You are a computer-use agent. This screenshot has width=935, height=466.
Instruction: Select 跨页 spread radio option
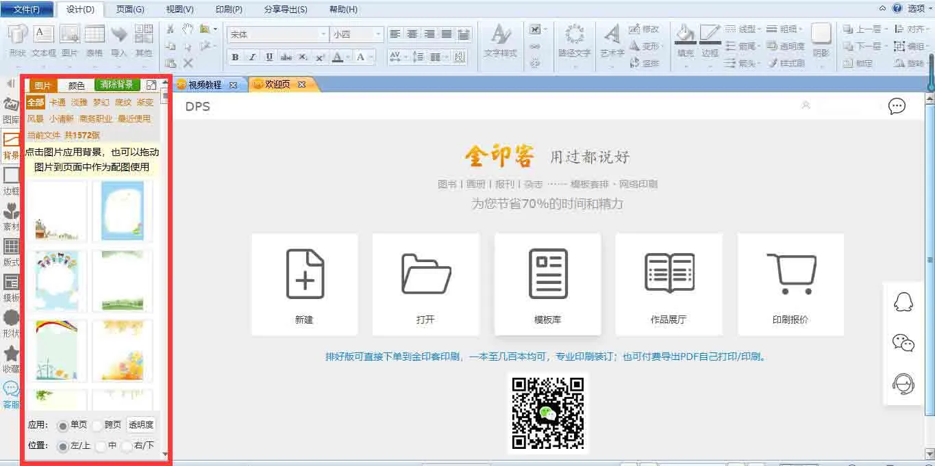pyautogui.click(x=97, y=426)
